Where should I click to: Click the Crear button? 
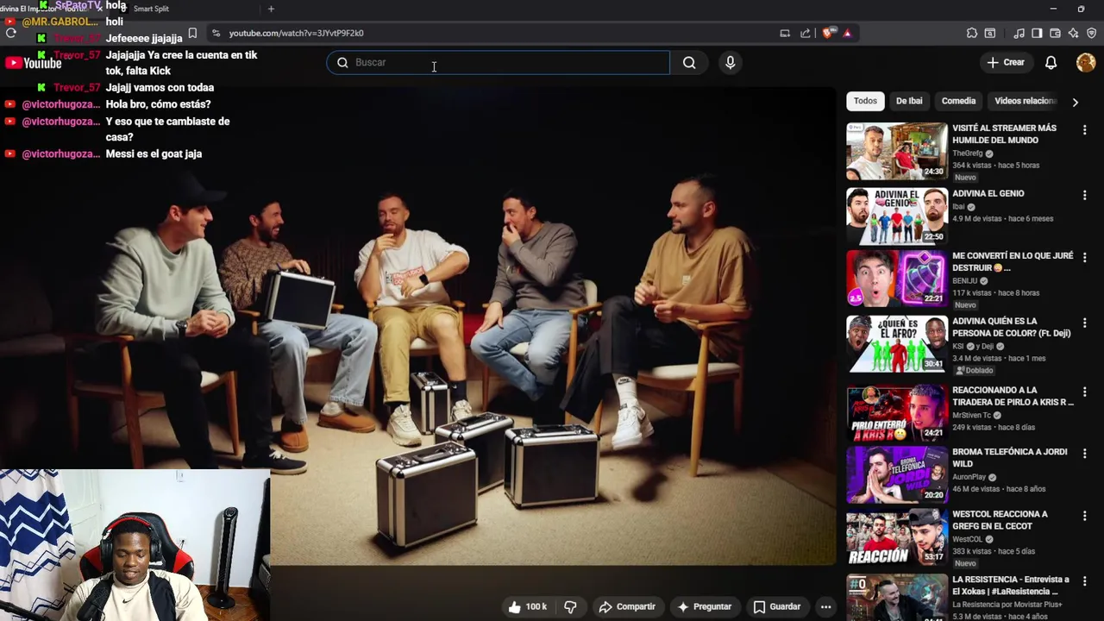(x=1006, y=62)
